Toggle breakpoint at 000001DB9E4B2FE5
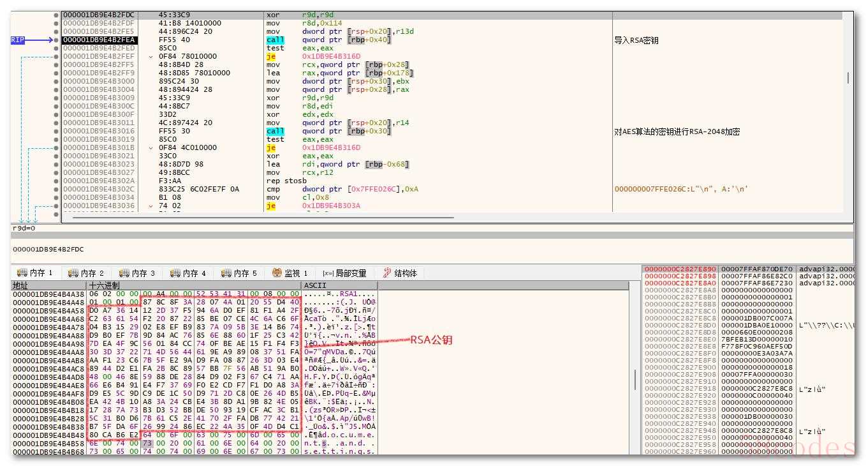866x466 pixels. coord(57,31)
